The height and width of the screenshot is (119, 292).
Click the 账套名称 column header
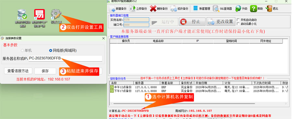(170, 83)
